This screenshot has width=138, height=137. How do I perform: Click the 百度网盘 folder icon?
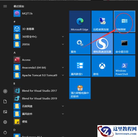coord(17,106)
